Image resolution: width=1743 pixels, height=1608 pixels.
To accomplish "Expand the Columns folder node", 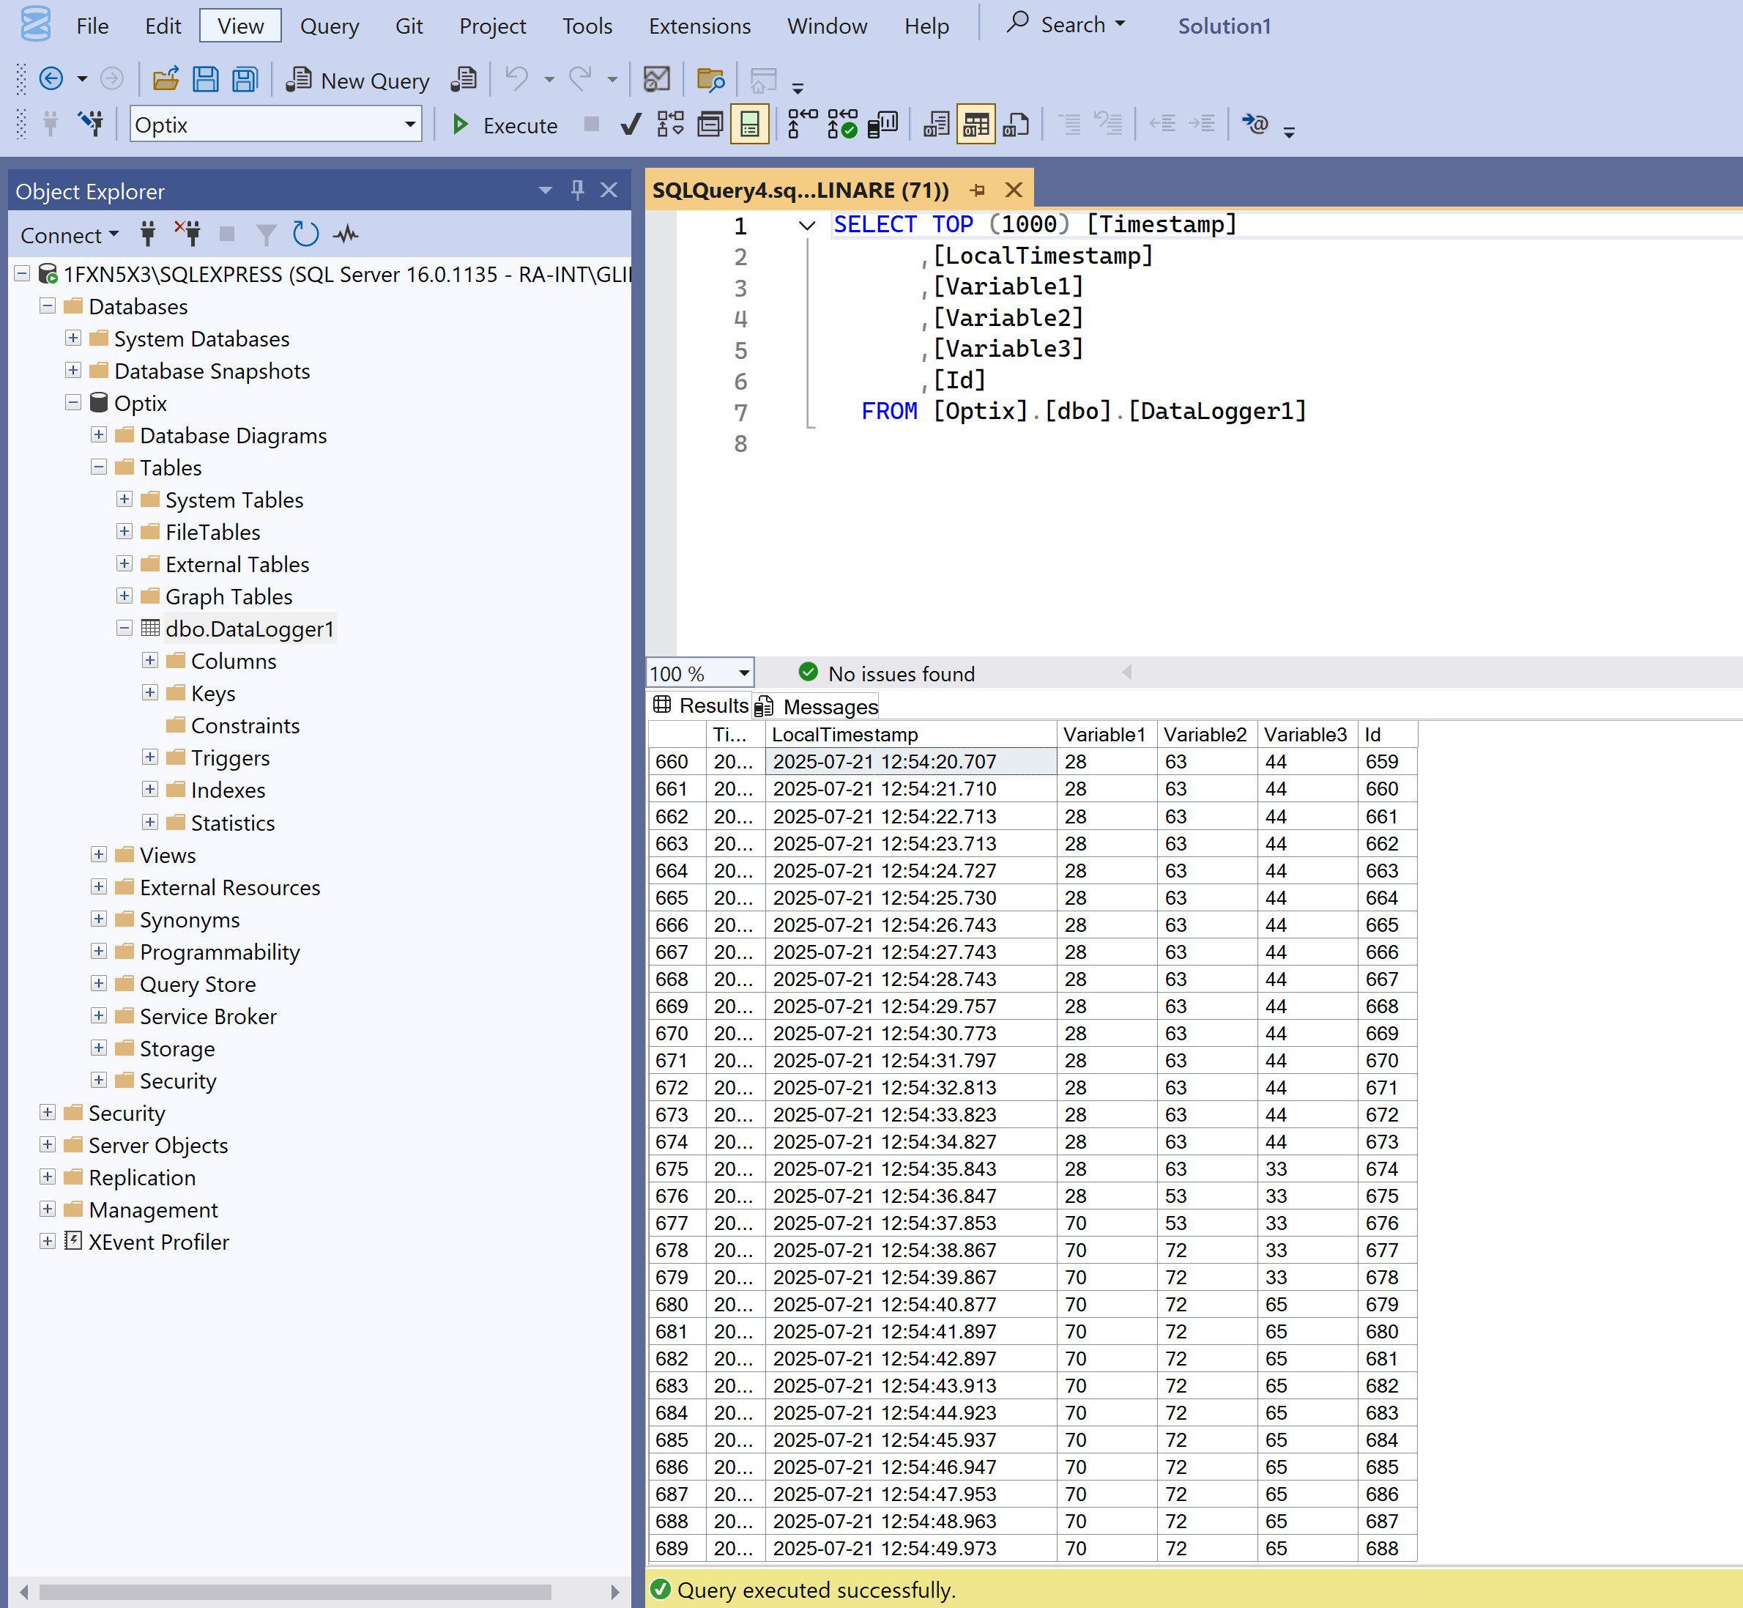I will [149, 661].
